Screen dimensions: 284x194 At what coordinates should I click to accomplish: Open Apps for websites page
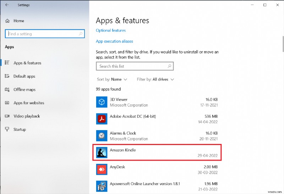point(29,103)
